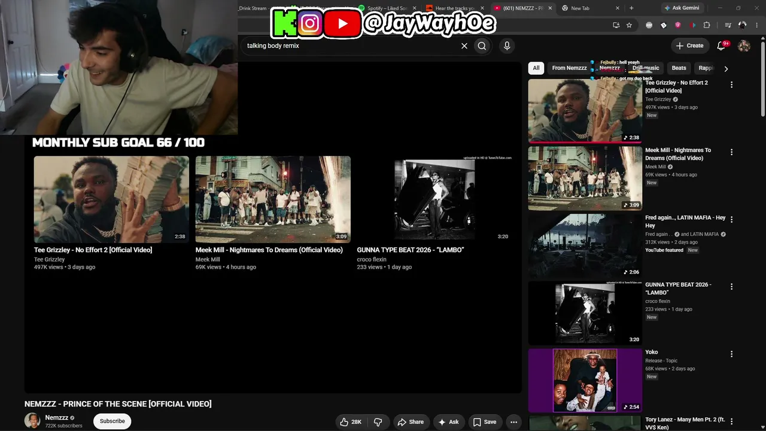
Task: Click the video title 'NEMZZZ - PRINCE OF THE SCENE'
Action: tap(118, 404)
